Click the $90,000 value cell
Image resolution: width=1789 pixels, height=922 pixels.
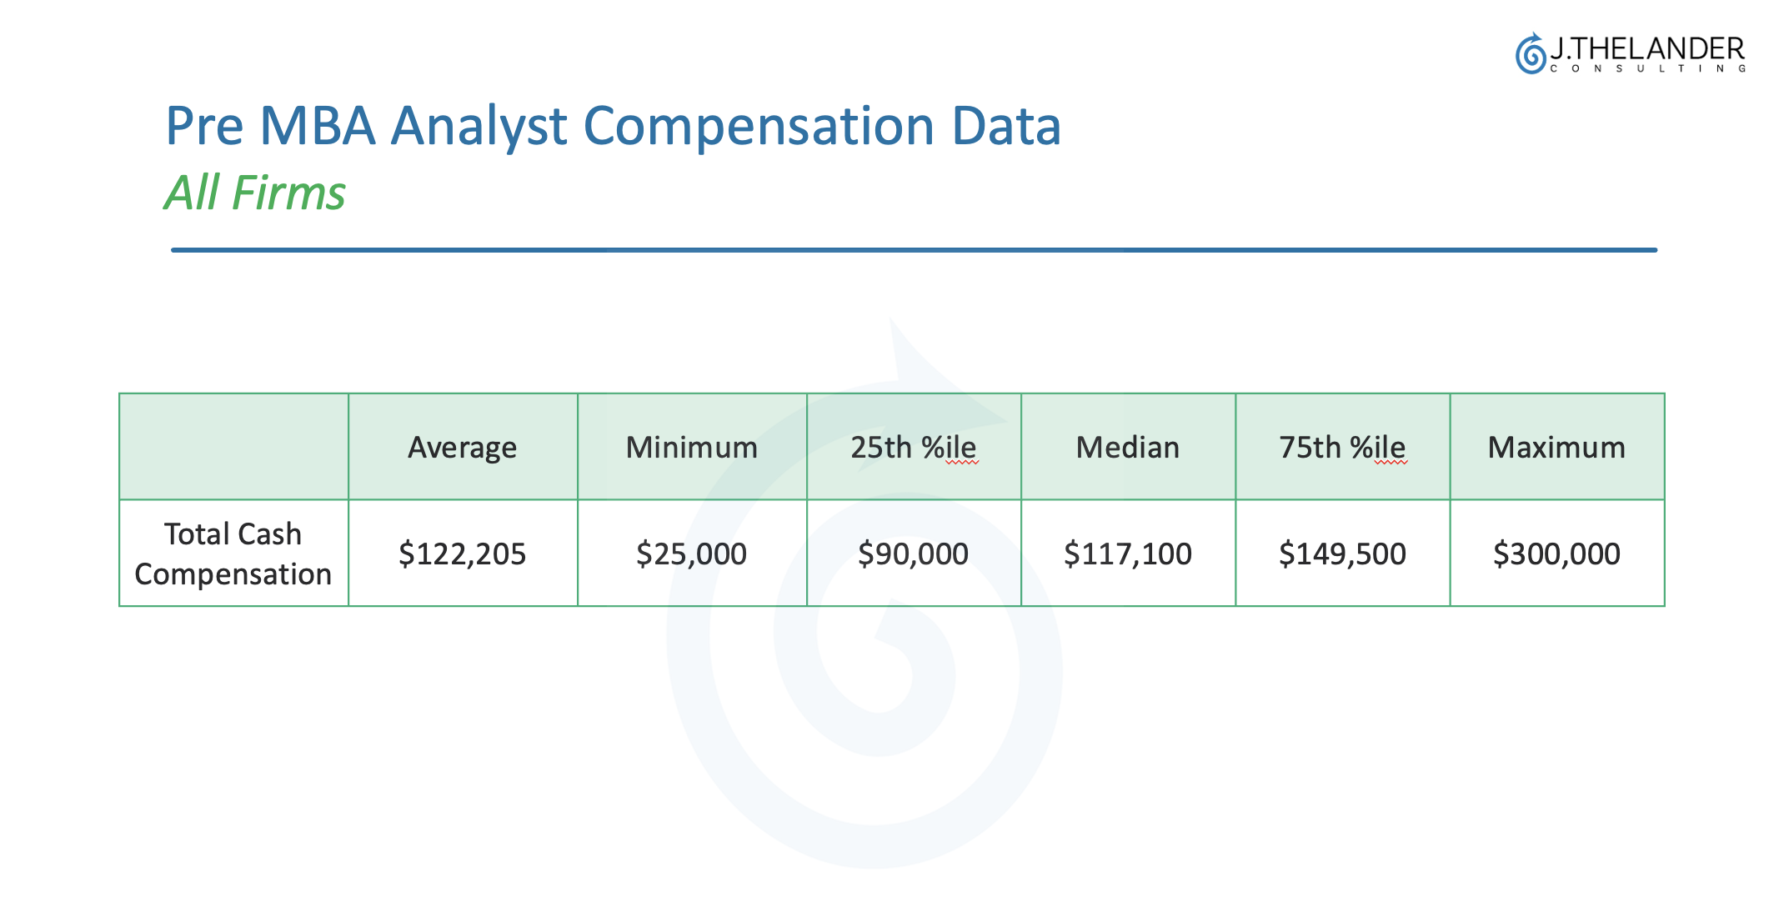[x=913, y=554]
